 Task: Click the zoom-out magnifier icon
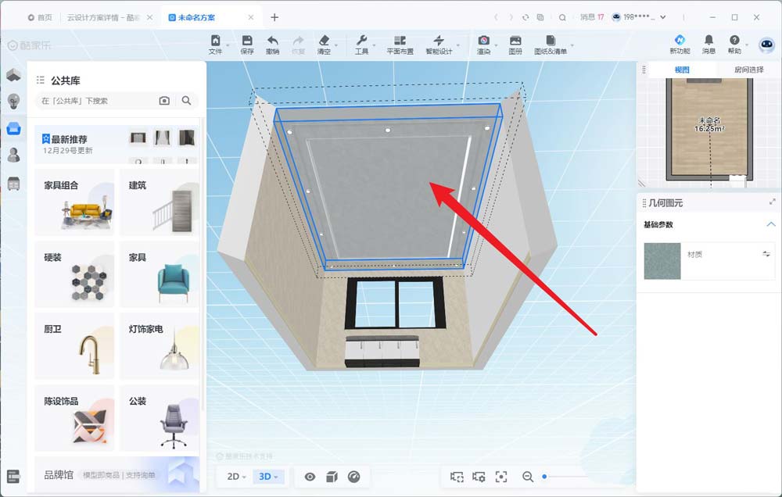pyautogui.click(x=528, y=477)
